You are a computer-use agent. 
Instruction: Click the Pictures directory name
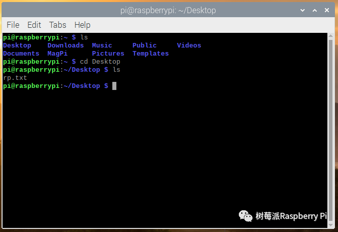click(108, 54)
